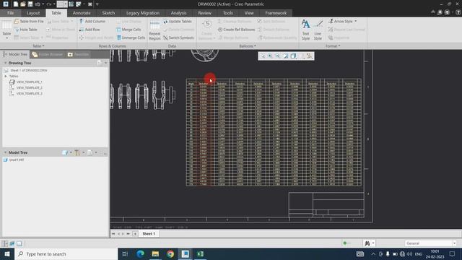The image size is (462, 260).
Task: Click the Help question mark icon
Action: point(458,12)
